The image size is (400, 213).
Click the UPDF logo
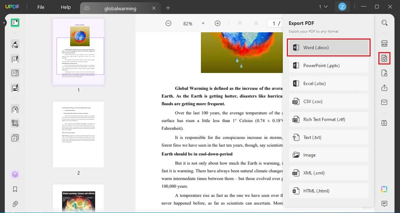tap(12, 7)
